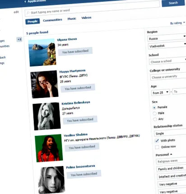The height and width of the screenshot is (194, 186).
Task: Open Vasilisa Shubina's green-background photo
Action: click(49, 148)
